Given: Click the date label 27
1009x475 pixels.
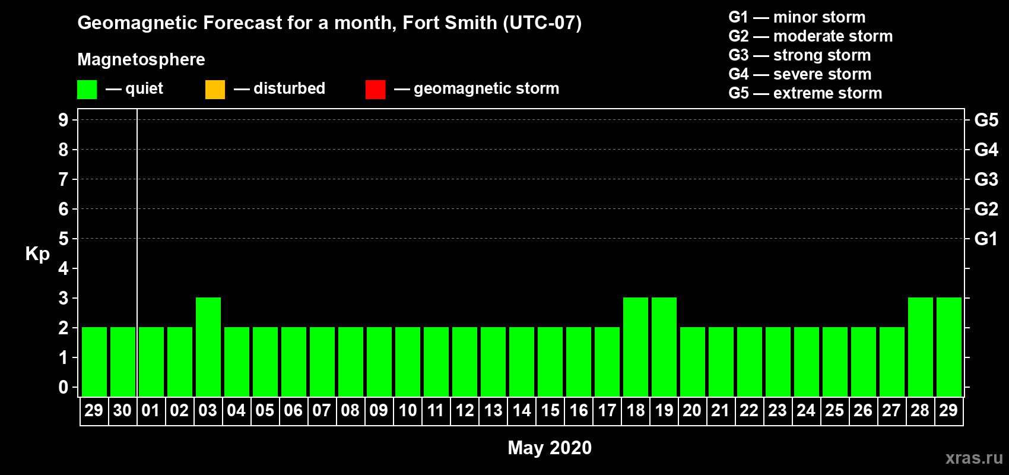Looking at the screenshot, I should point(891,410).
